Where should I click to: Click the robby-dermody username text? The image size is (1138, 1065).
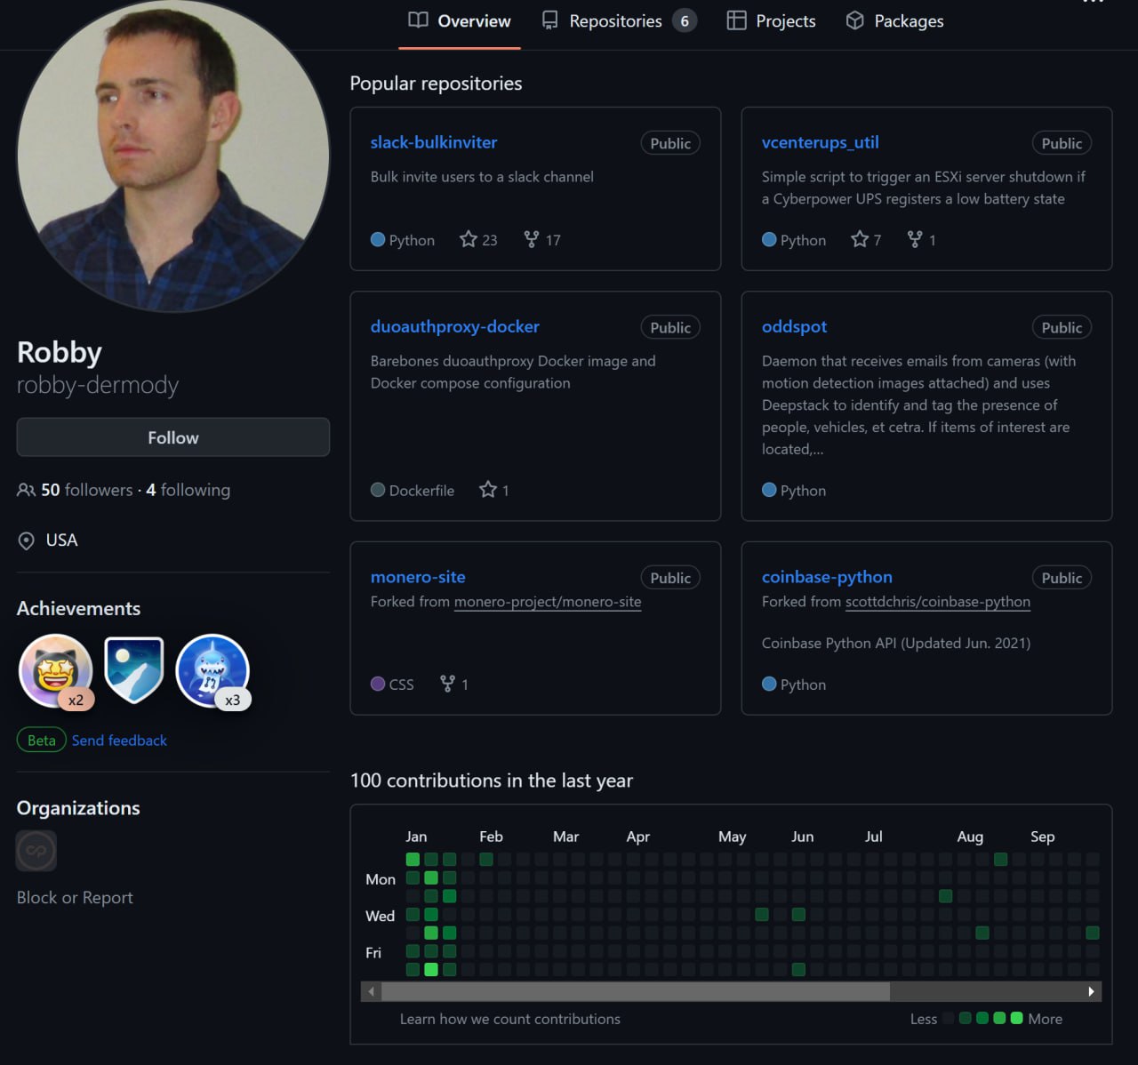tap(98, 385)
